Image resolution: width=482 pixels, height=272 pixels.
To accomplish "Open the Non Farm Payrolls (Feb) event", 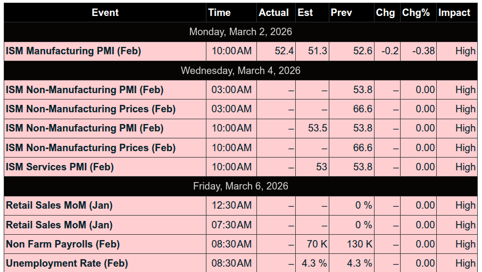I will point(63,244).
